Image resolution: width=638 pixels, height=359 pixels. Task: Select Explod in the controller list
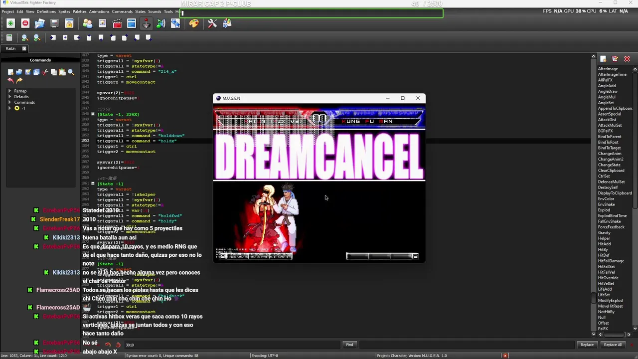[x=604, y=210]
